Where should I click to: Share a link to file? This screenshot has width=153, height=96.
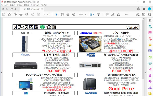(x=138, y=14)
